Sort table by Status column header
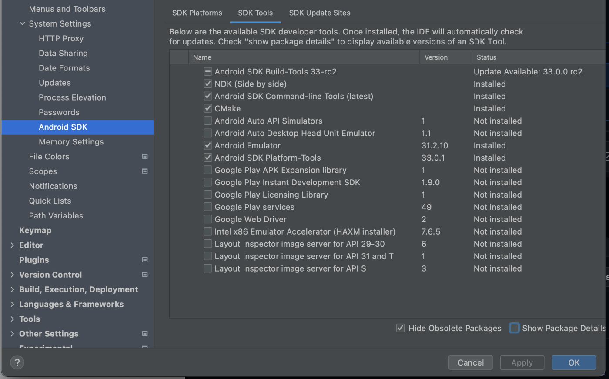The width and height of the screenshot is (609, 379). tap(539, 57)
